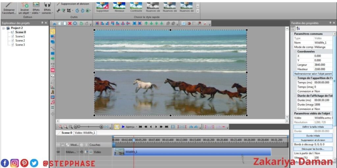Jump to the start of the timeline

(x=140, y=127)
